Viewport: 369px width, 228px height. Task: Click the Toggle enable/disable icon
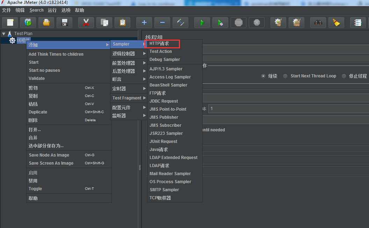click(181, 23)
